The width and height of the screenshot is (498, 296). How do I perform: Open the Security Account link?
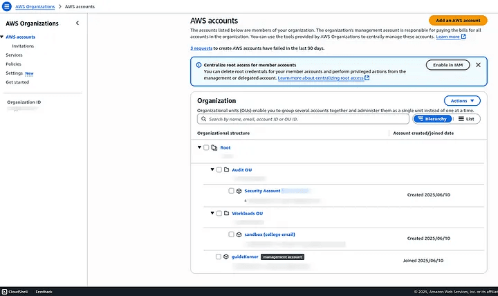click(x=262, y=191)
